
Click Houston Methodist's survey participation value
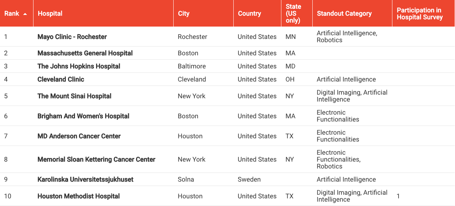398,196
